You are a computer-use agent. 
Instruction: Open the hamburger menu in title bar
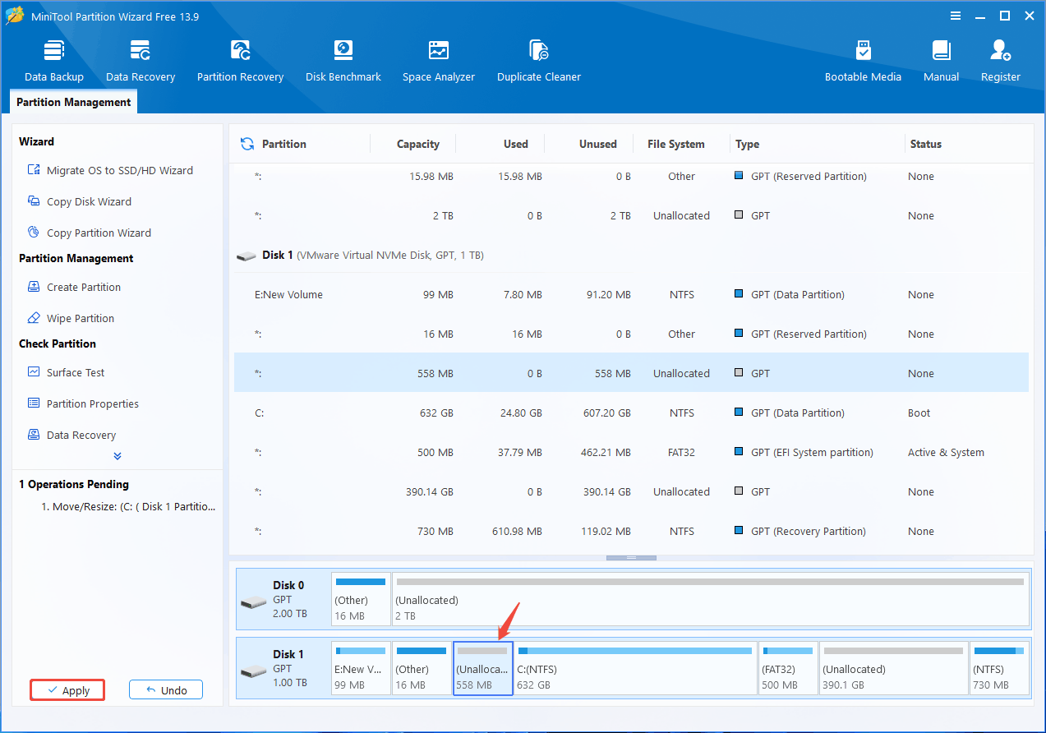(x=956, y=16)
